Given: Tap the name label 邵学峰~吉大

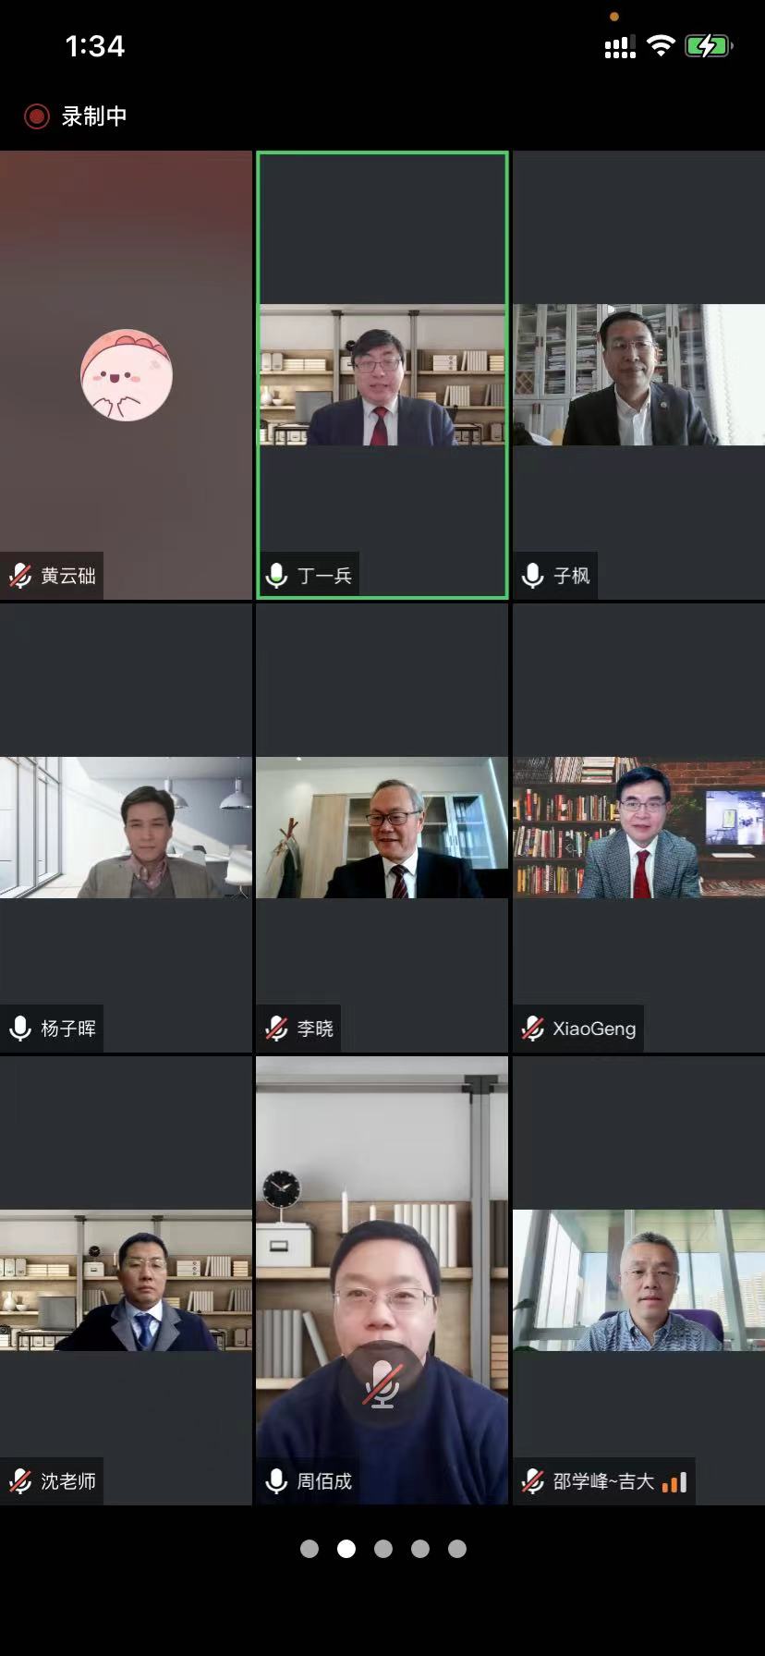Looking at the screenshot, I should click(603, 1481).
